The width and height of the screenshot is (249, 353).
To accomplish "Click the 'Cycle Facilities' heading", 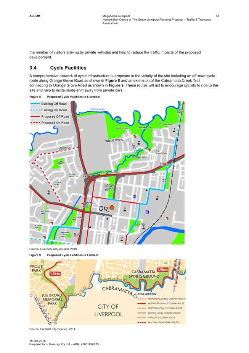I will click(68, 68).
